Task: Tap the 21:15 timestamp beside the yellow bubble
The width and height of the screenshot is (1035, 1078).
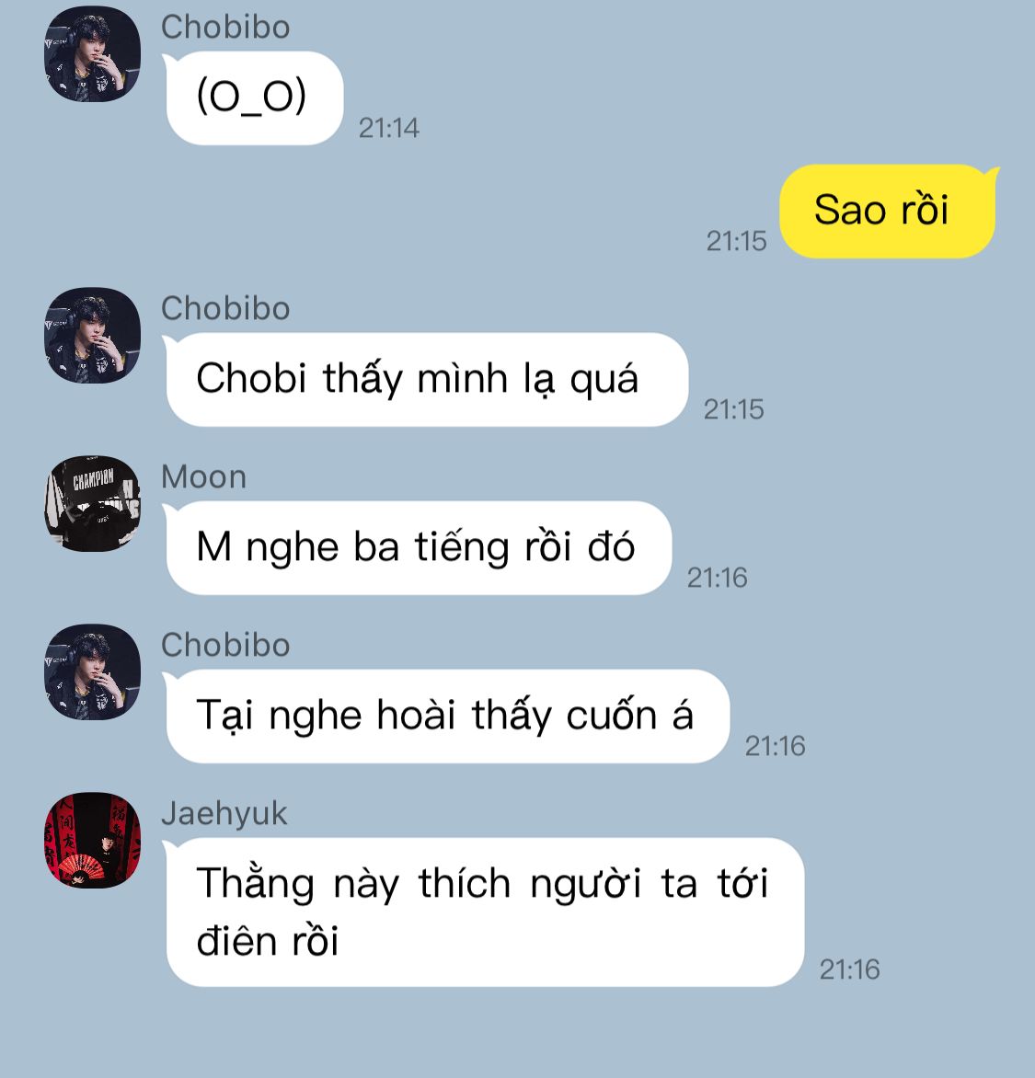Action: tap(737, 241)
